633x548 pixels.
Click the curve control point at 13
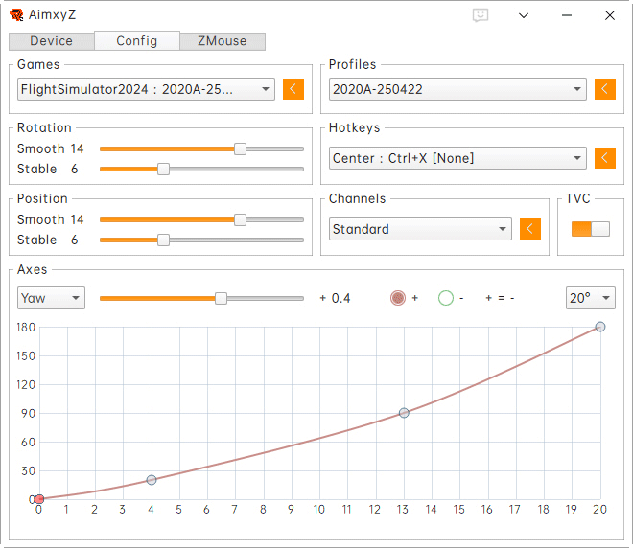coord(404,413)
